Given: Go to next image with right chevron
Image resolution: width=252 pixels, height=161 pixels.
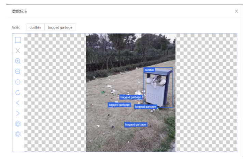Looking at the screenshot, I should pos(18,113).
